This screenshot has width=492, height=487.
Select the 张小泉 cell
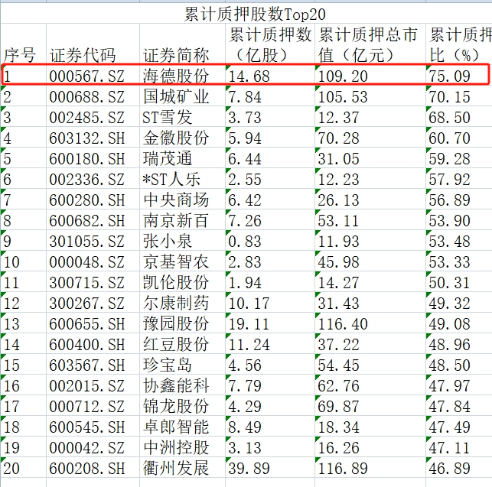(182, 241)
